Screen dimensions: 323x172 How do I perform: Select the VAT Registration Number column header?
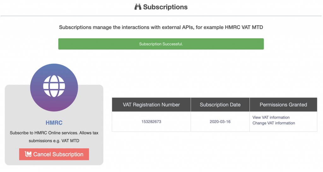(151, 105)
